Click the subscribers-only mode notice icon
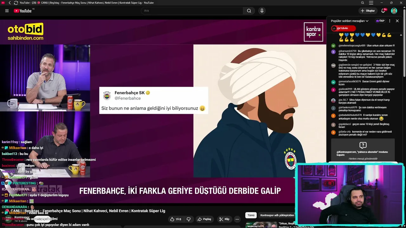 [363, 145]
